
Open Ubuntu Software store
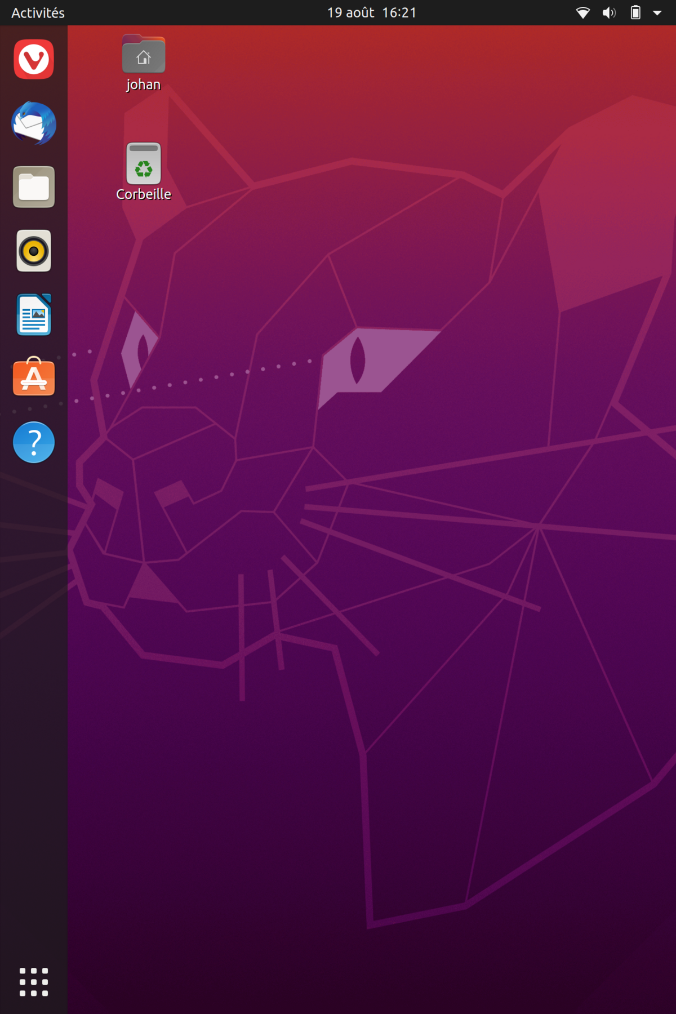[34, 376]
